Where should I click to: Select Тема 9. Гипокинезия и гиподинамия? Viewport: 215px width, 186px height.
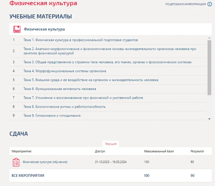52,116
